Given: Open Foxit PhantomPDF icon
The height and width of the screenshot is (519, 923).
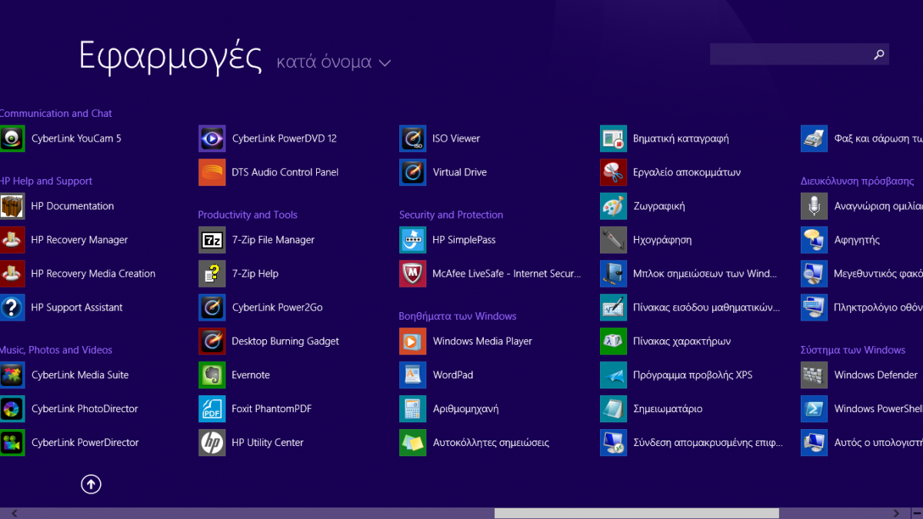Looking at the screenshot, I should click(212, 409).
